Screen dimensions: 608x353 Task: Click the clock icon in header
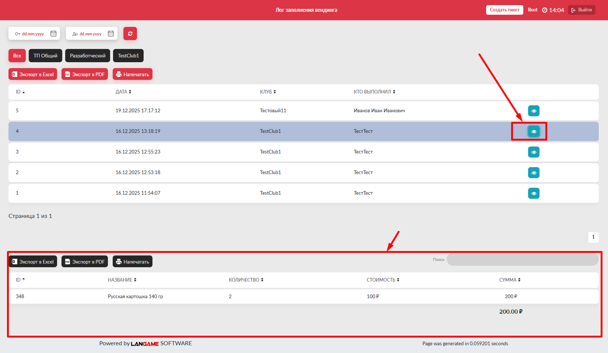(545, 10)
